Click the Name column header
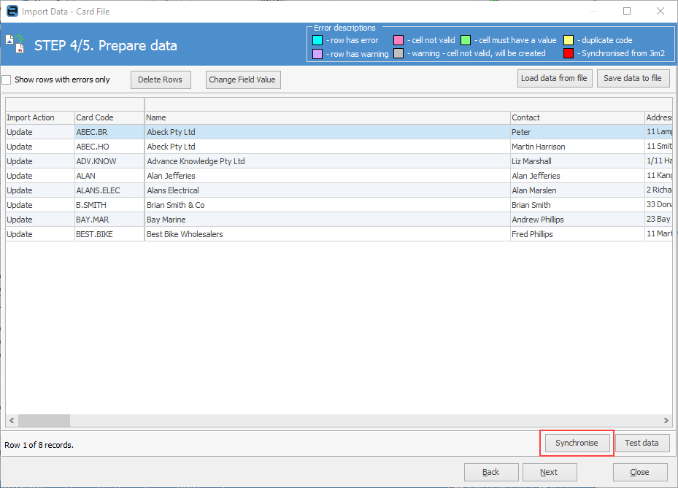The image size is (678, 488). coord(327,117)
